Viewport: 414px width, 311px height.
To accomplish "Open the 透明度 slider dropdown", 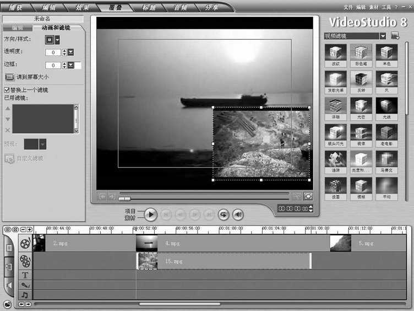I will click(x=71, y=52).
